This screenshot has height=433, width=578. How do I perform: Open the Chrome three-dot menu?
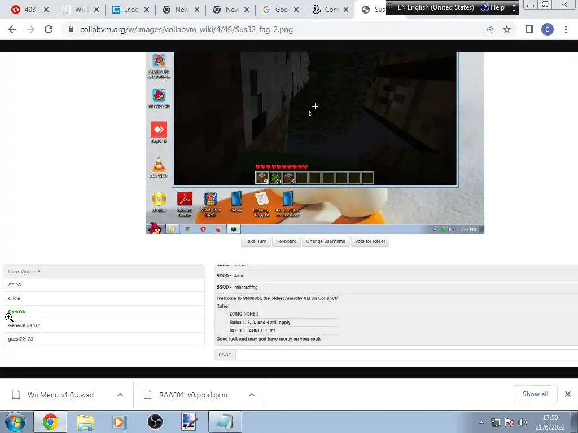pos(566,29)
